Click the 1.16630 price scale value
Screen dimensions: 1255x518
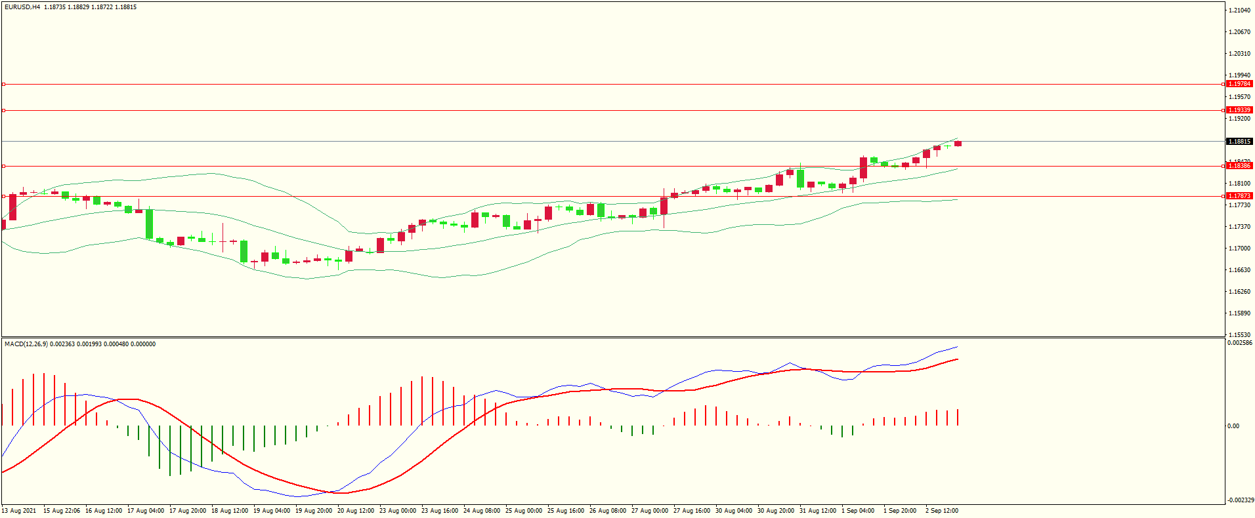click(1239, 270)
